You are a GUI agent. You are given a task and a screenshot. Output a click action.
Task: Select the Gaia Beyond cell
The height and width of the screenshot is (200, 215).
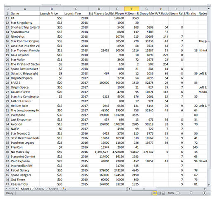point(25,55)
